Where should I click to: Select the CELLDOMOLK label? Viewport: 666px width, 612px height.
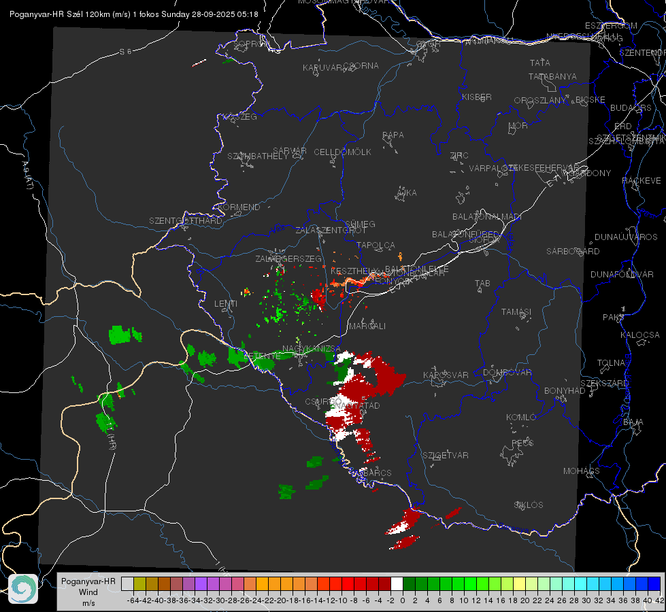(342, 152)
